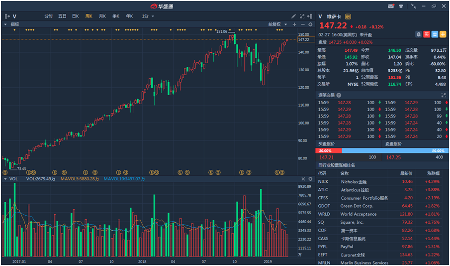Switch to the 日K chart tab
450x266 pixels.
[75, 16]
